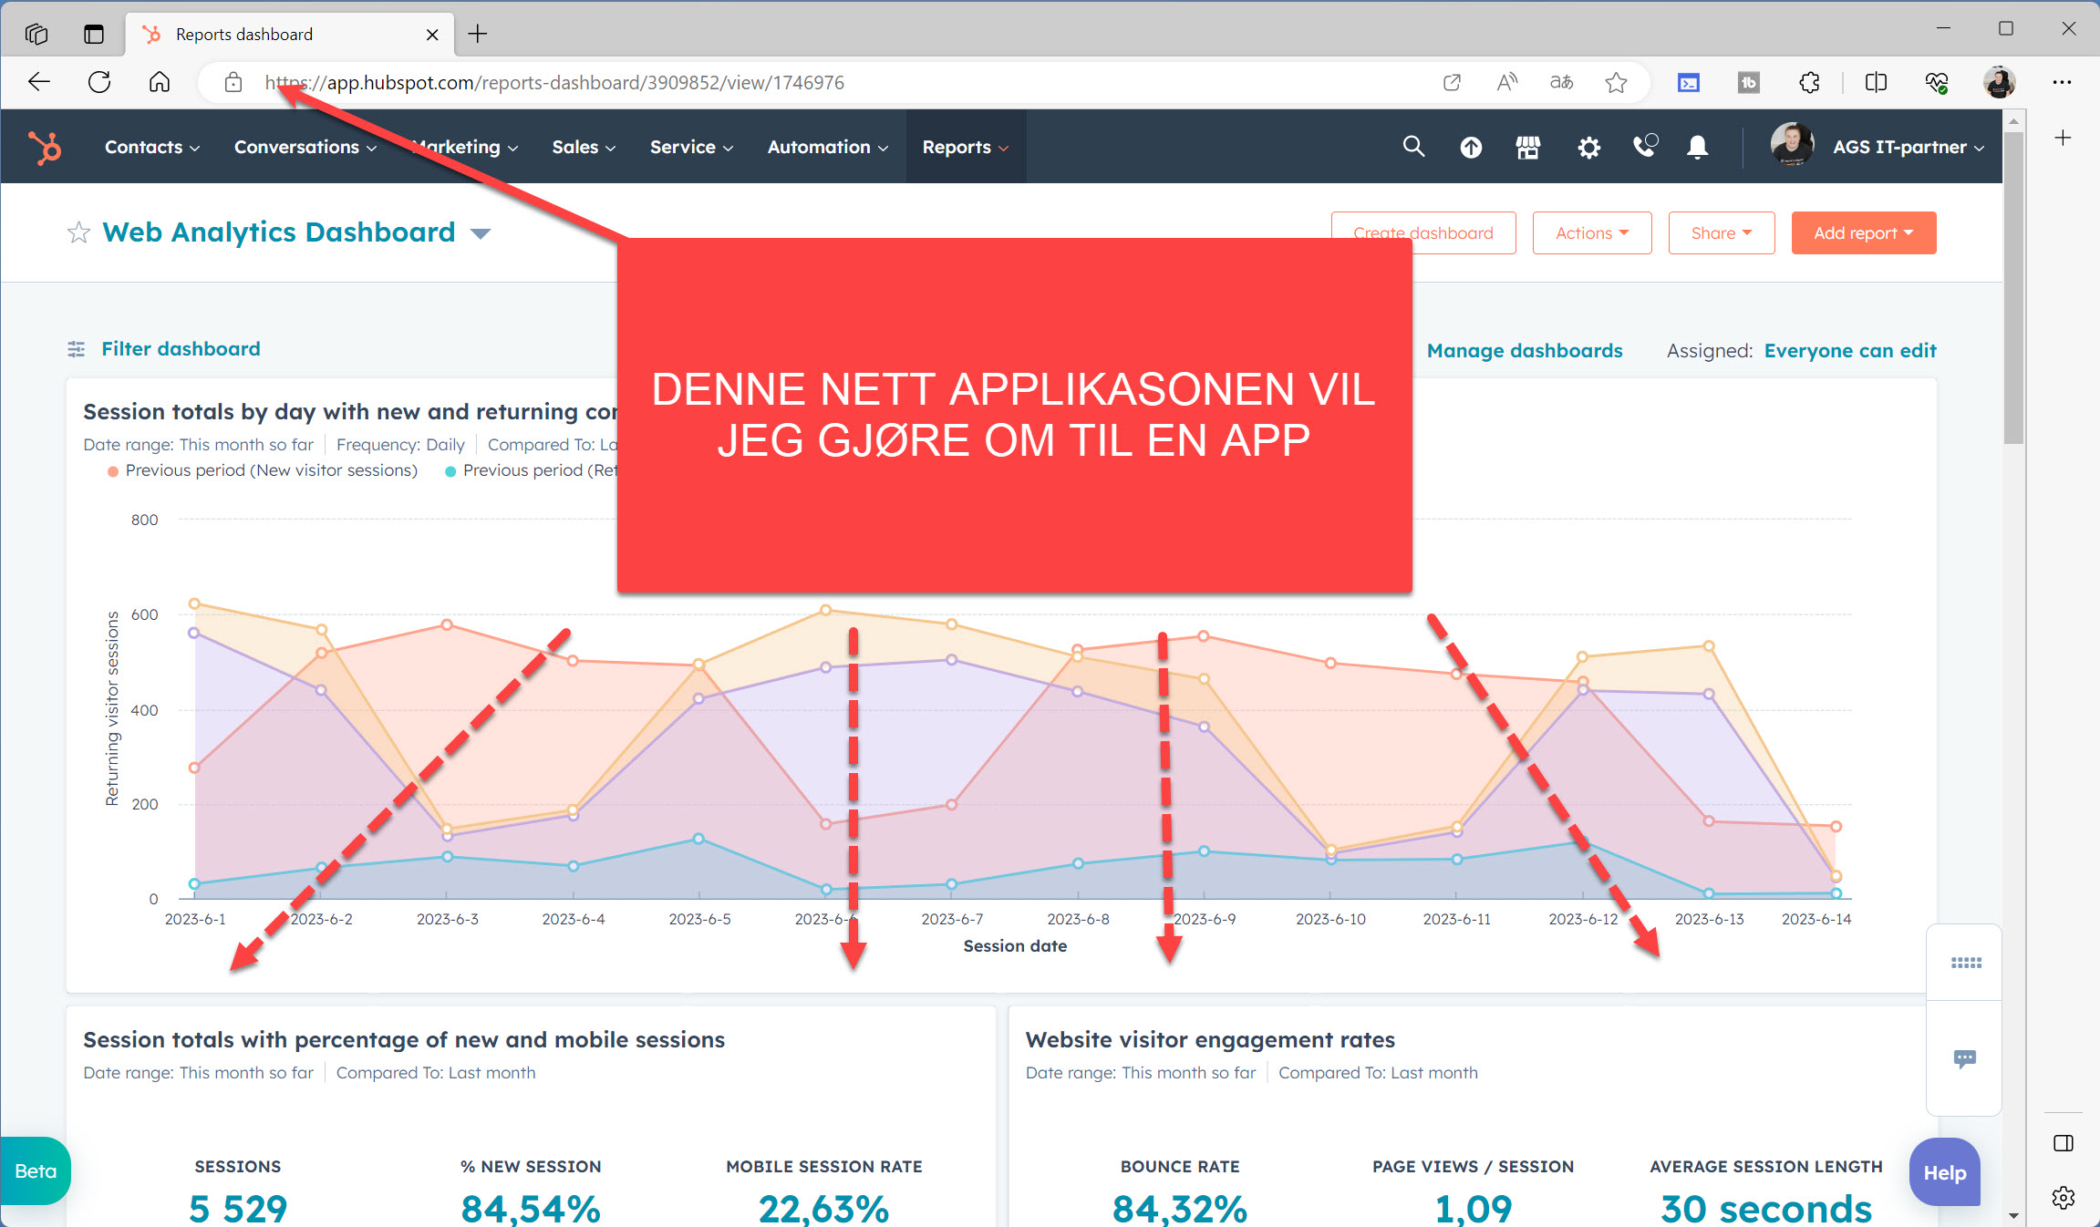Open the Actions dropdown
The height and width of the screenshot is (1227, 2100).
(1591, 232)
